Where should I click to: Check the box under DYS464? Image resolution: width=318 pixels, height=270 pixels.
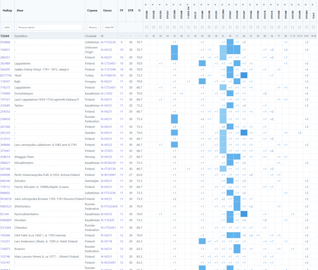tap(307, 27)
